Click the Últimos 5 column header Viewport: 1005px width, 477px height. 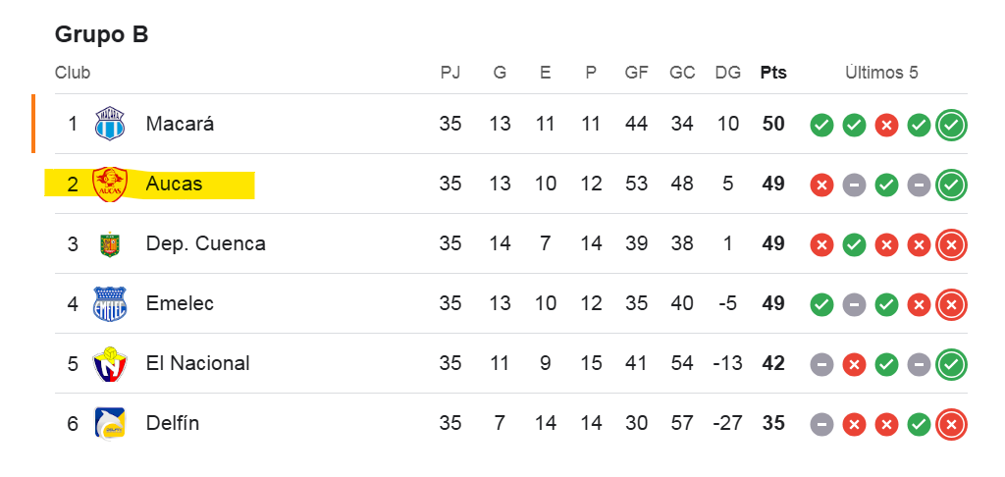[881, 73]
